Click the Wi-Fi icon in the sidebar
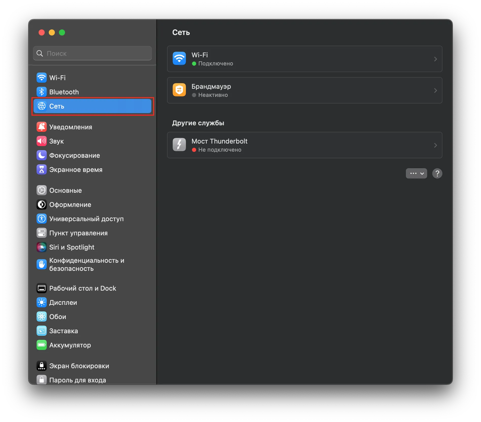Image resolution: width=481 pixels, height=422 pixels. pyautogui.click(x=41, y=78)
